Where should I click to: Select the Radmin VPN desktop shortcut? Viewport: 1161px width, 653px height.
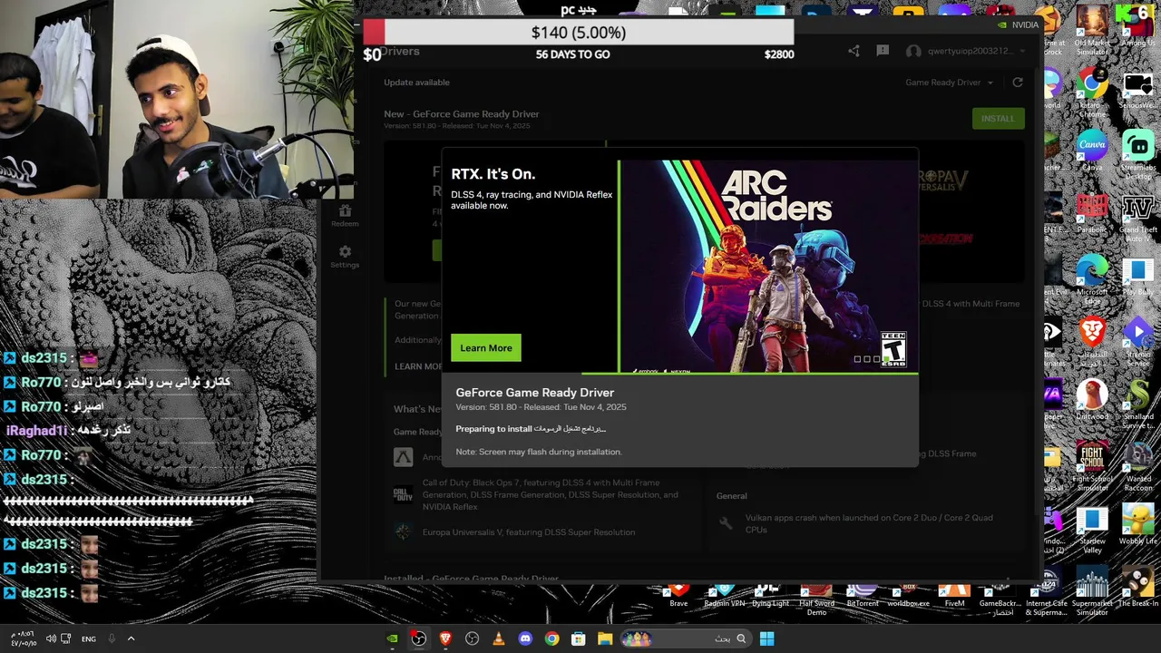[724, 597]
